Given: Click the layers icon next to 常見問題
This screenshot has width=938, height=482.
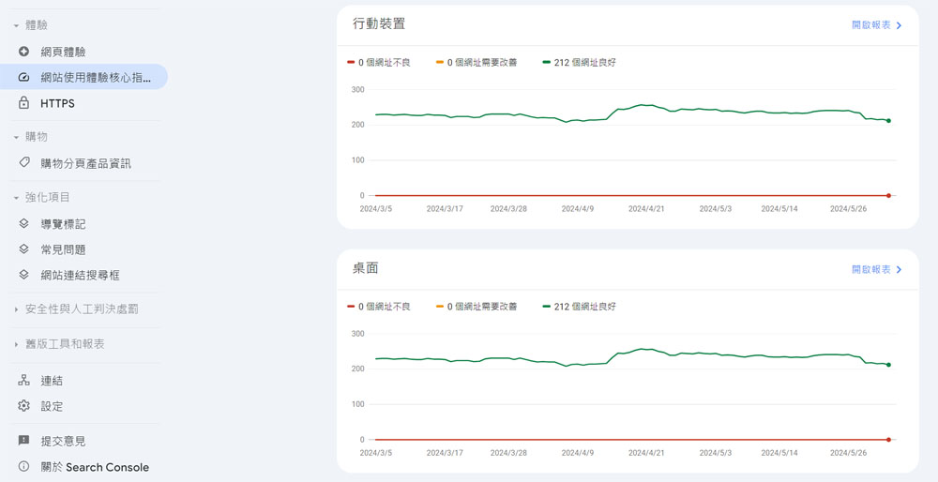Looking at the screenshot, I should point(24,249).
